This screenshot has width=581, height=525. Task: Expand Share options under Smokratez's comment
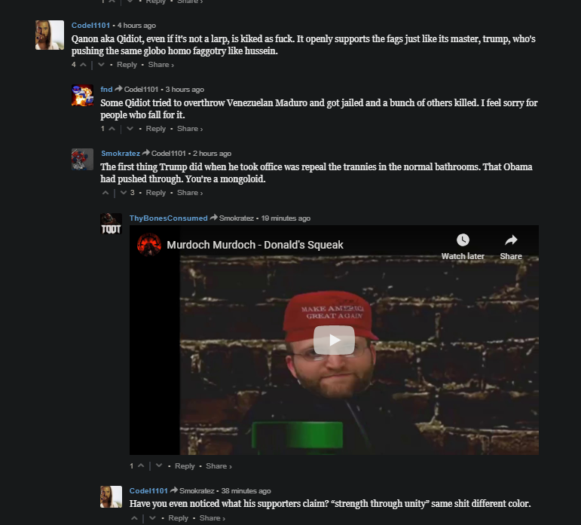pyautogui.click(x=190, y=193)
